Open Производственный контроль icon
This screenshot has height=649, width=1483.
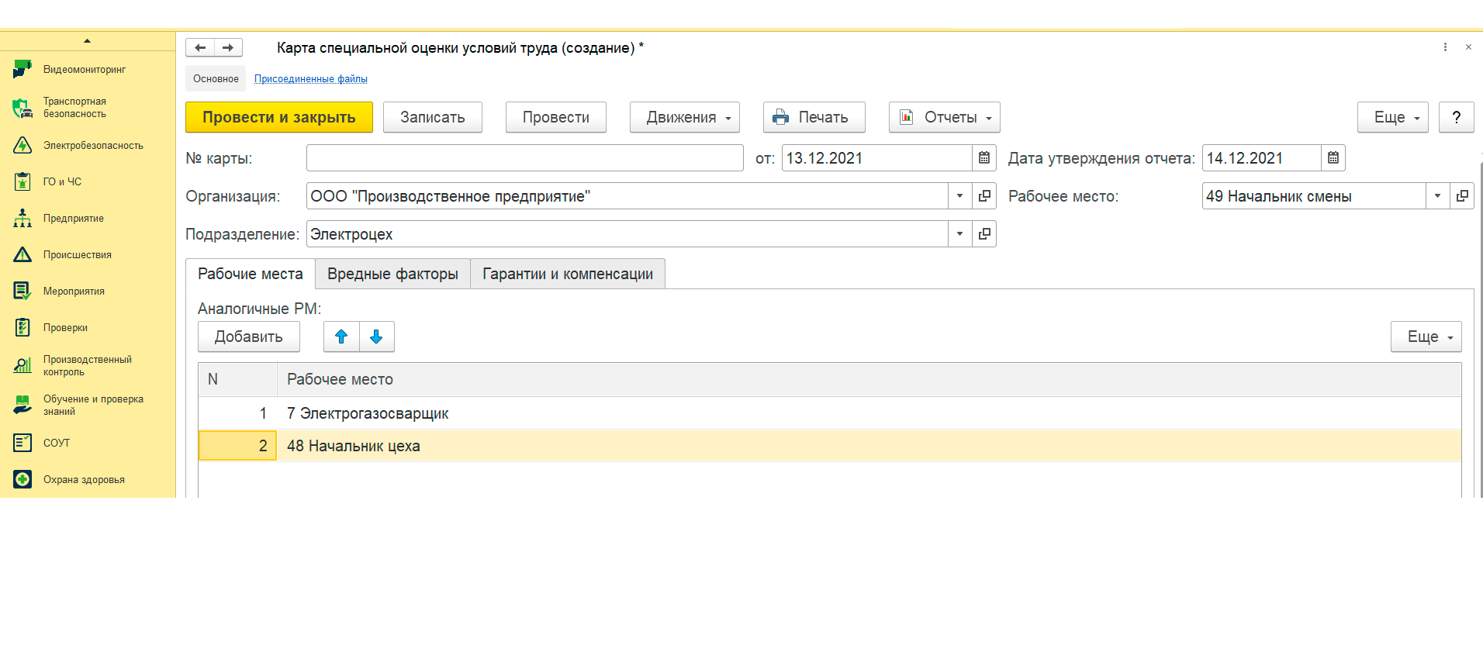click(22, 365)
